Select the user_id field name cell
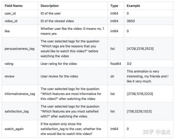Image resolution: width=175 pixels, height=139 pixels. 11,13
